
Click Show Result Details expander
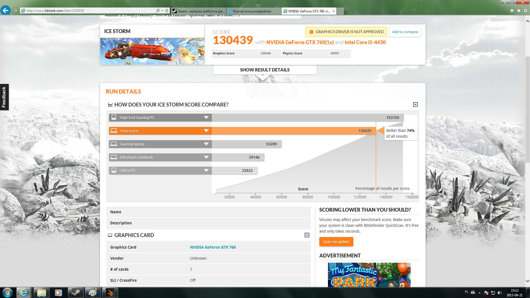coord(264,70)
